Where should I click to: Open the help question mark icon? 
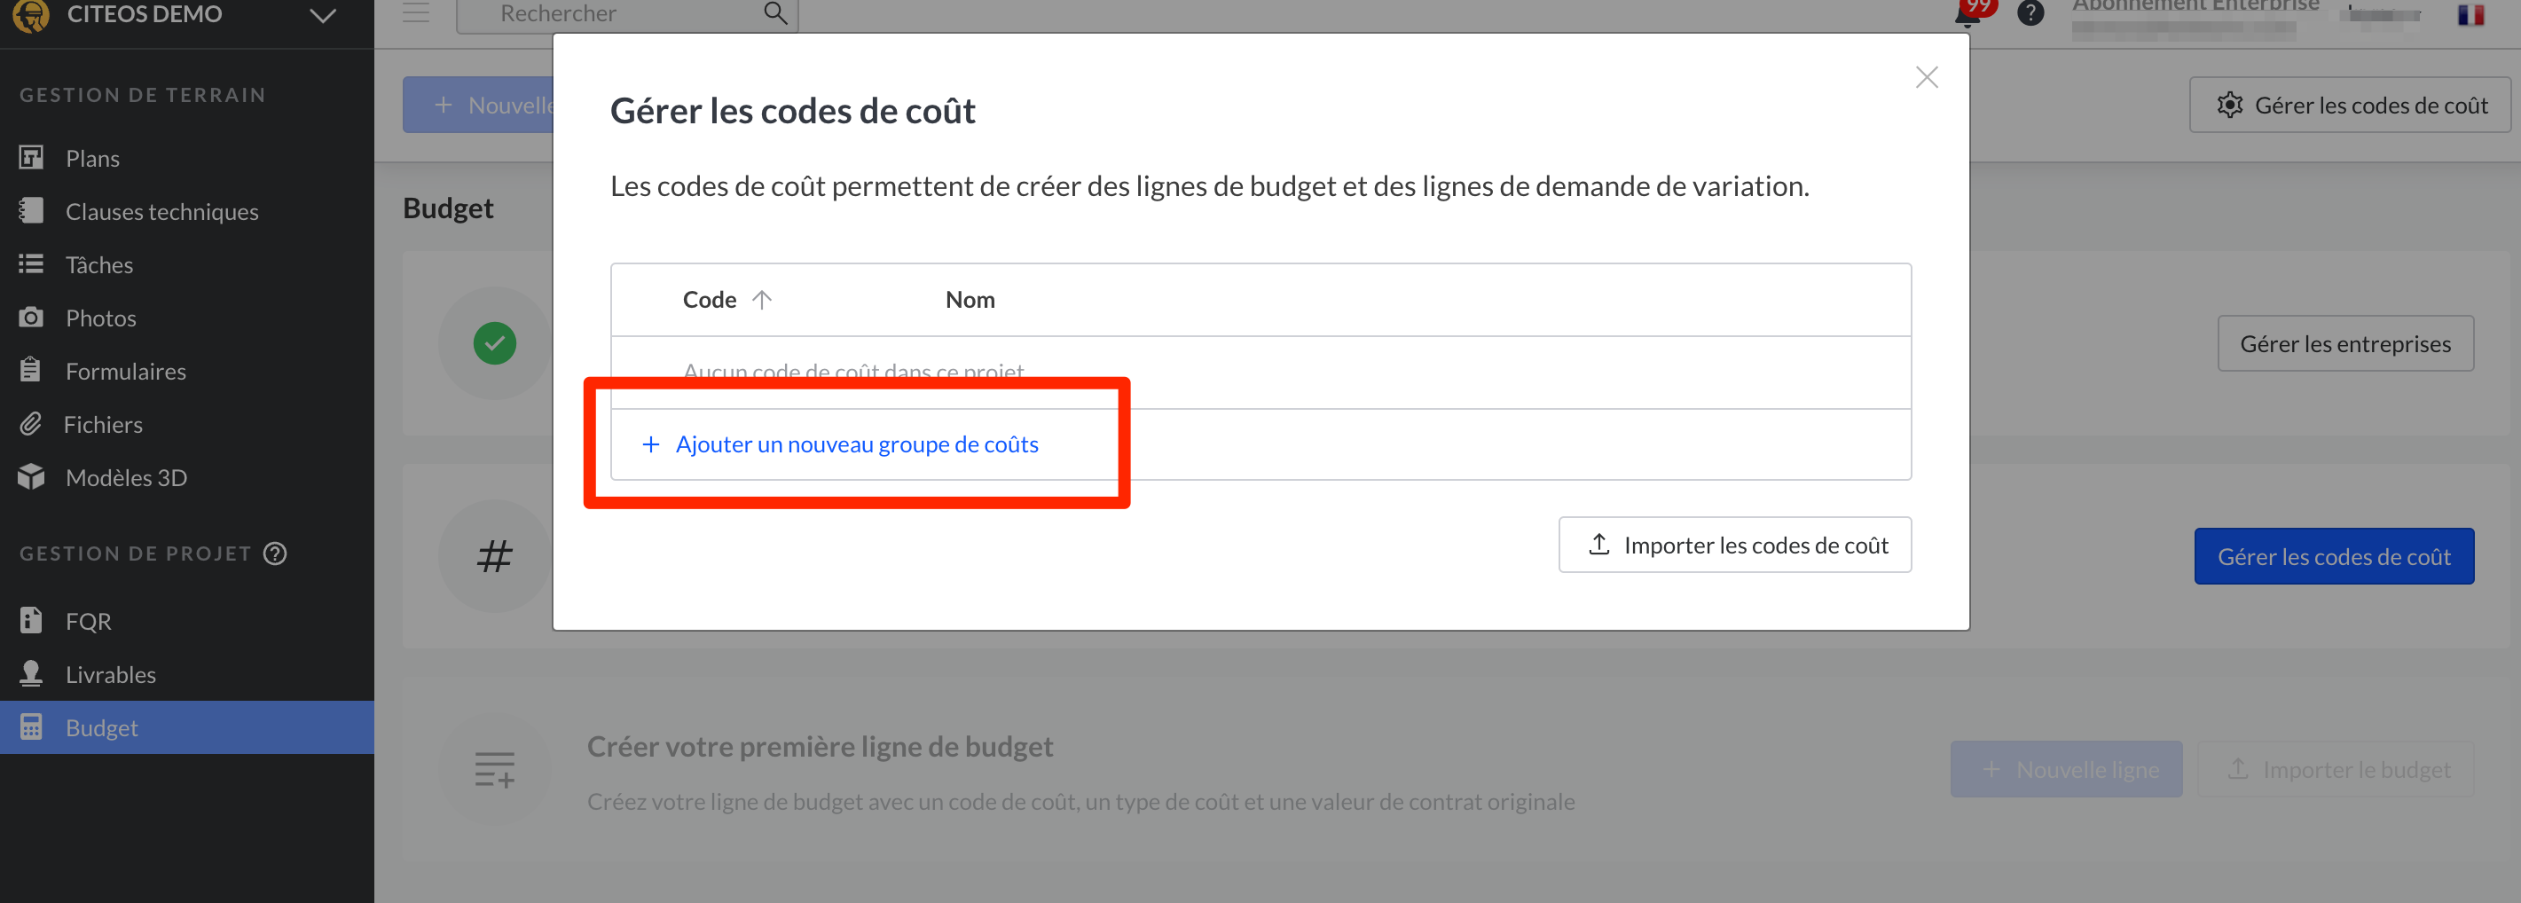2030,13
